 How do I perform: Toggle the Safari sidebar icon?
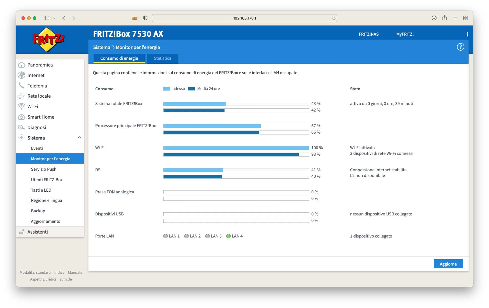click(46, 18)
